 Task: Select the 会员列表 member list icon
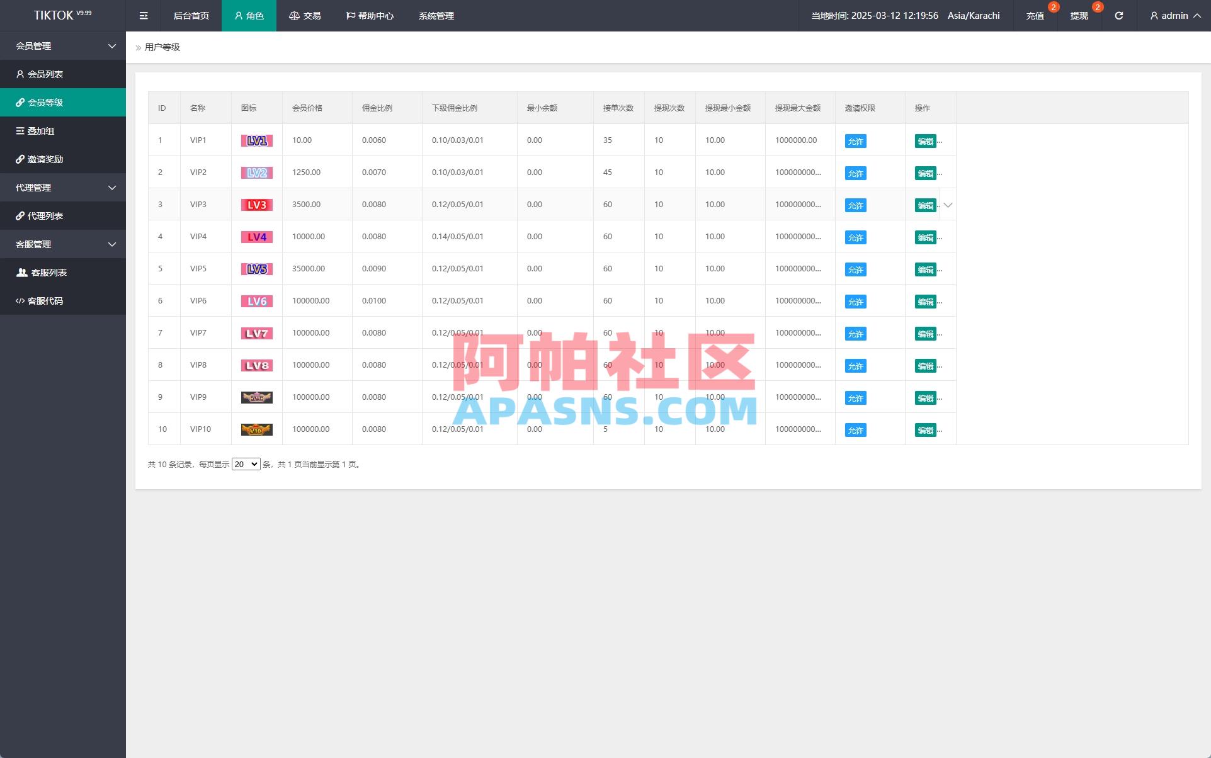[x=20, y=74]
